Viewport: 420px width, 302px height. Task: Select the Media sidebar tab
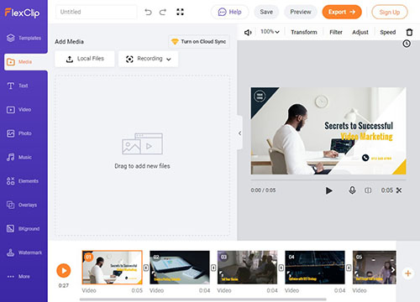(26, 62)
